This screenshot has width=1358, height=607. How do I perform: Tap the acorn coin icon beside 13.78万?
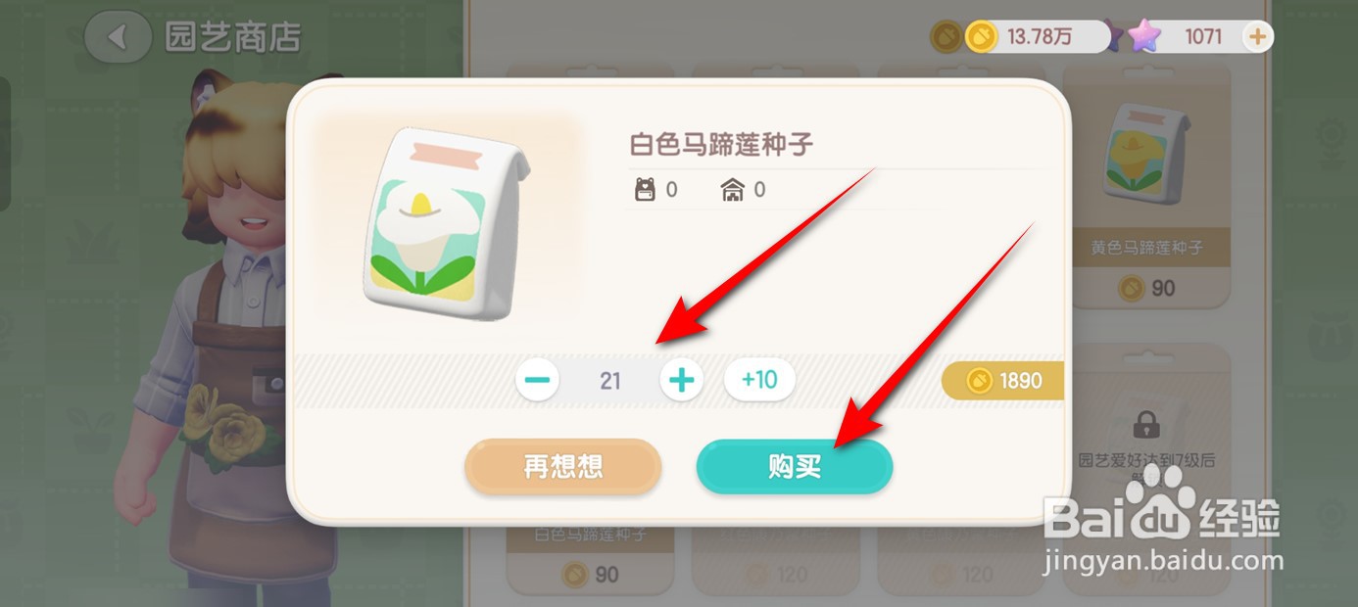click(x=946, y=37)
